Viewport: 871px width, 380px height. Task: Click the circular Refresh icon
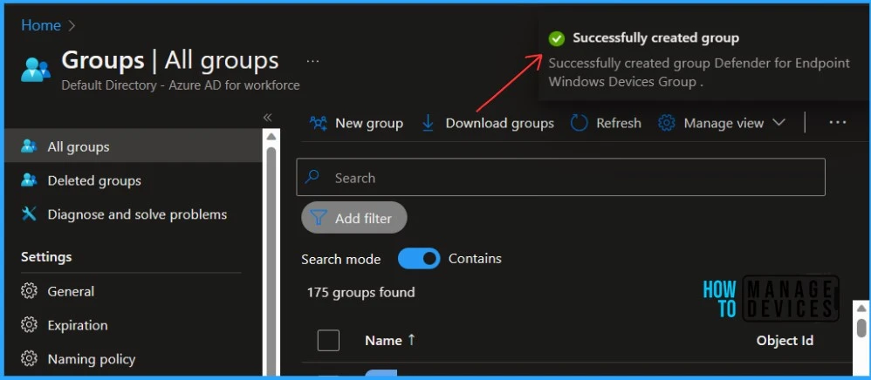tap(579, 123)
